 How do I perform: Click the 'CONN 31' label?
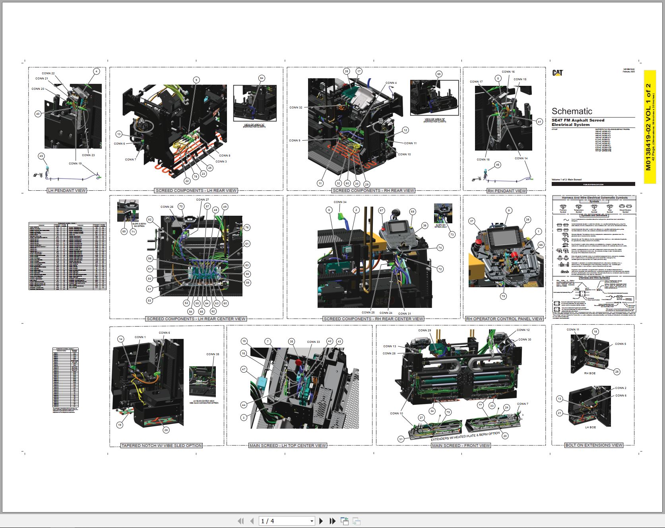pyautogui.click(x=405, y=314)
